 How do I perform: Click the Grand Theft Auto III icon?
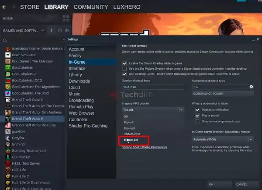click(x=8, y=100)
